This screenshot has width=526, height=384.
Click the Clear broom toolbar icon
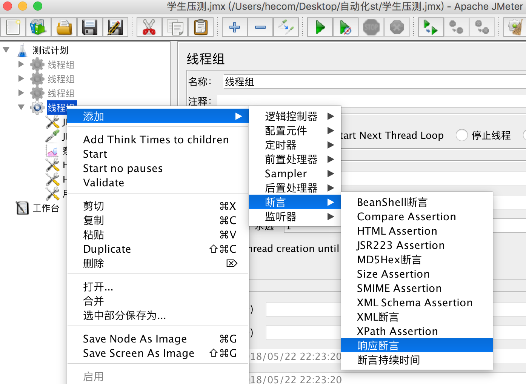coord(515,27)
